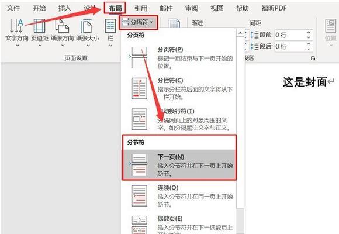Click the 分页符(P) page break icon
This screenshot has width=339, height=234.
coord(139,58)
